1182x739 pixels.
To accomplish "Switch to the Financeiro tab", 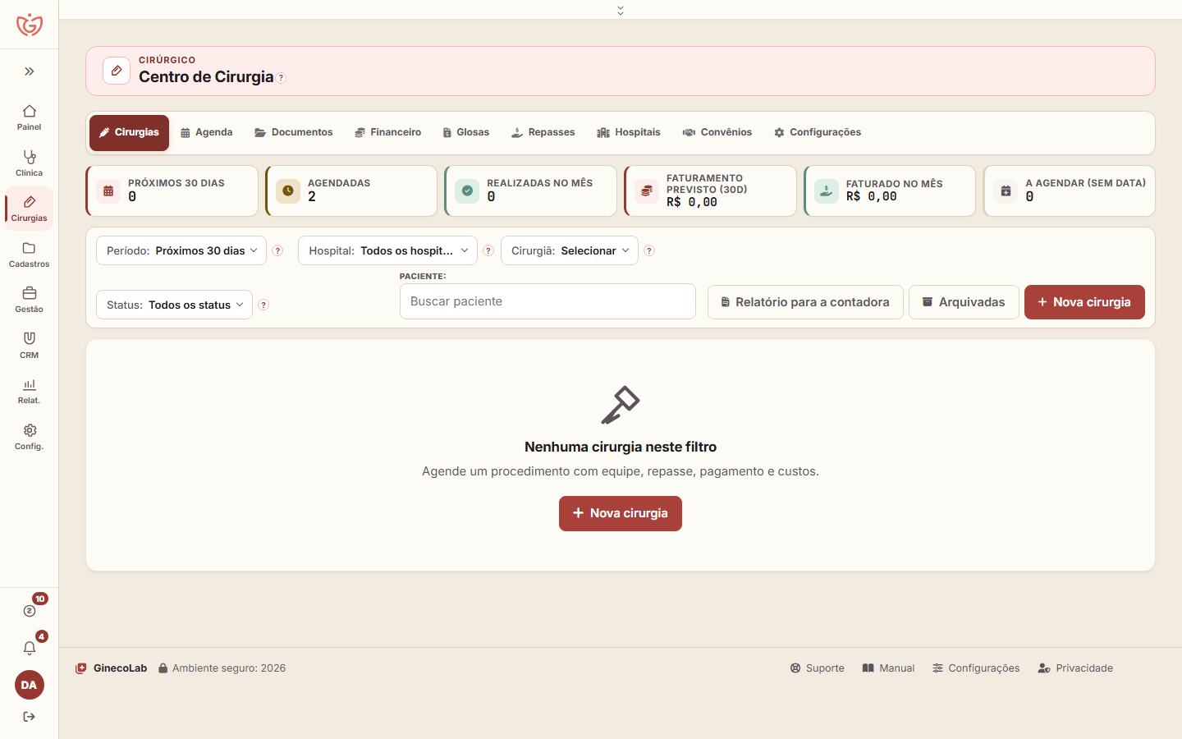I will tap(387, 132).
